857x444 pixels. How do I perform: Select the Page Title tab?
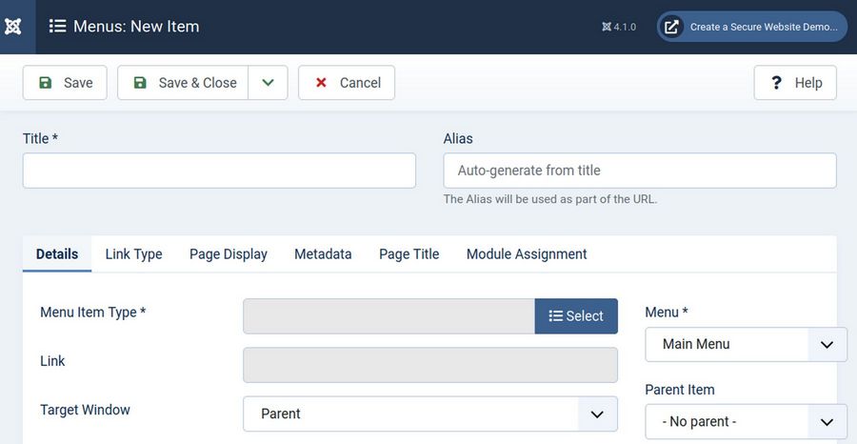[x=409, y=254]
